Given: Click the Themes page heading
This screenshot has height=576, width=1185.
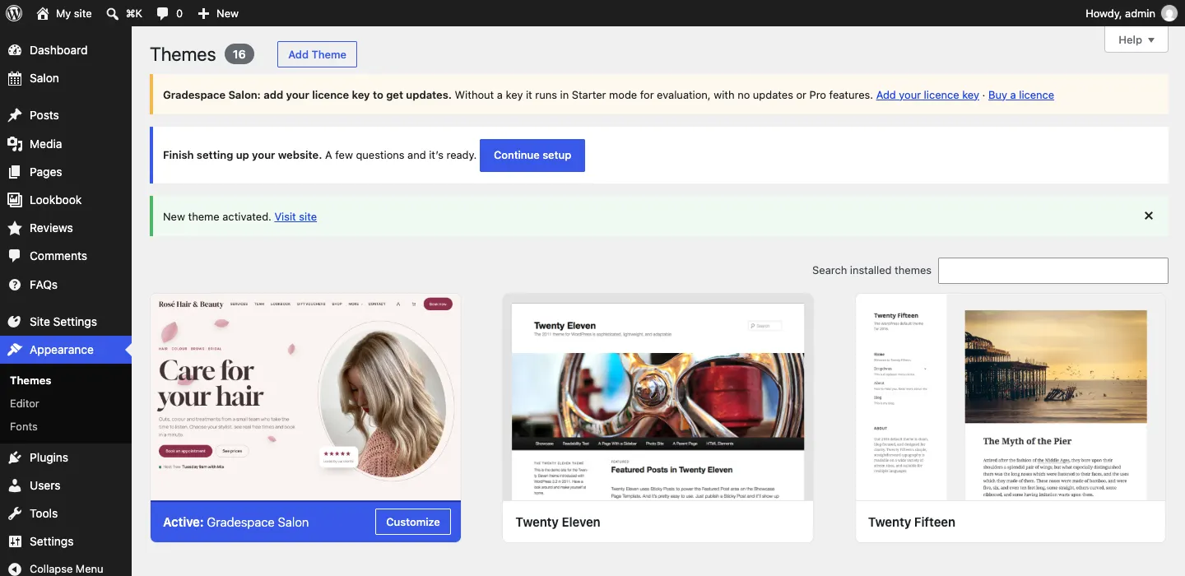Looking at the screenshot, I should (x=183, y=54).
